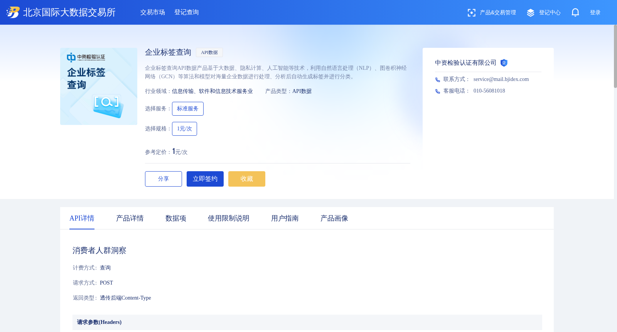Click 产品&交易管理 label in the header
617x332 pixels.
[498, 13]
